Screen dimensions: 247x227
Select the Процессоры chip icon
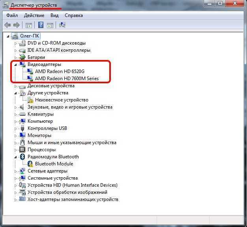tap(22, 150)
